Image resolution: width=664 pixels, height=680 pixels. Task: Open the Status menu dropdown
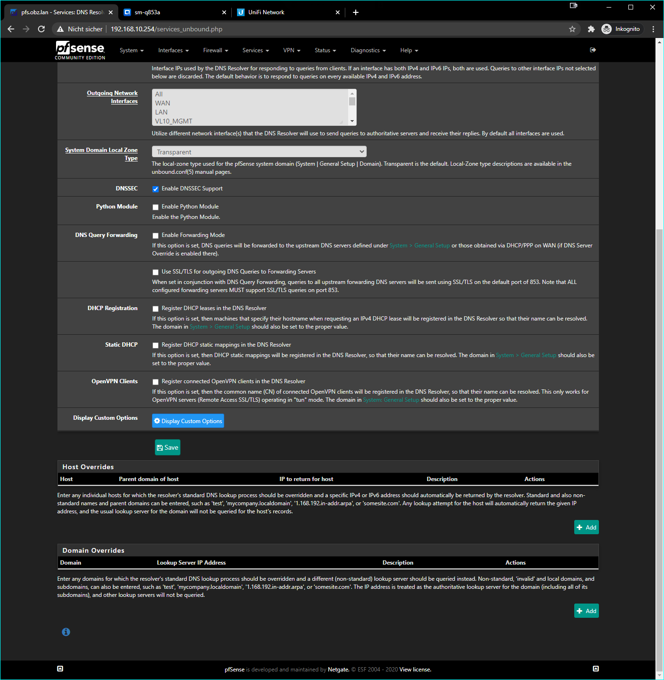tap(325, 50)
